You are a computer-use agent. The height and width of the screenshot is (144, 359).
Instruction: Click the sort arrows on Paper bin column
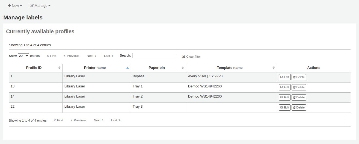tap(183, 68)
